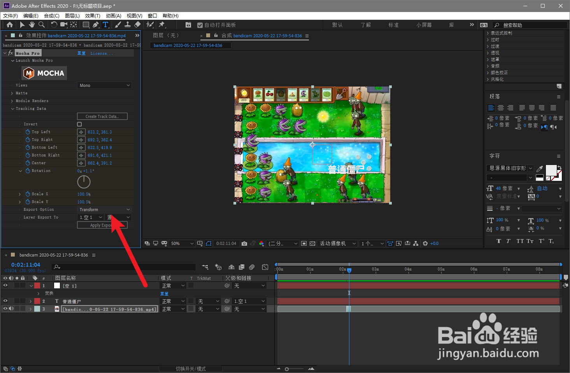Click the MOCHA launch button
The height and width of the screenshot is (373, 570).
pyautogui.click(x=44, y=73)
